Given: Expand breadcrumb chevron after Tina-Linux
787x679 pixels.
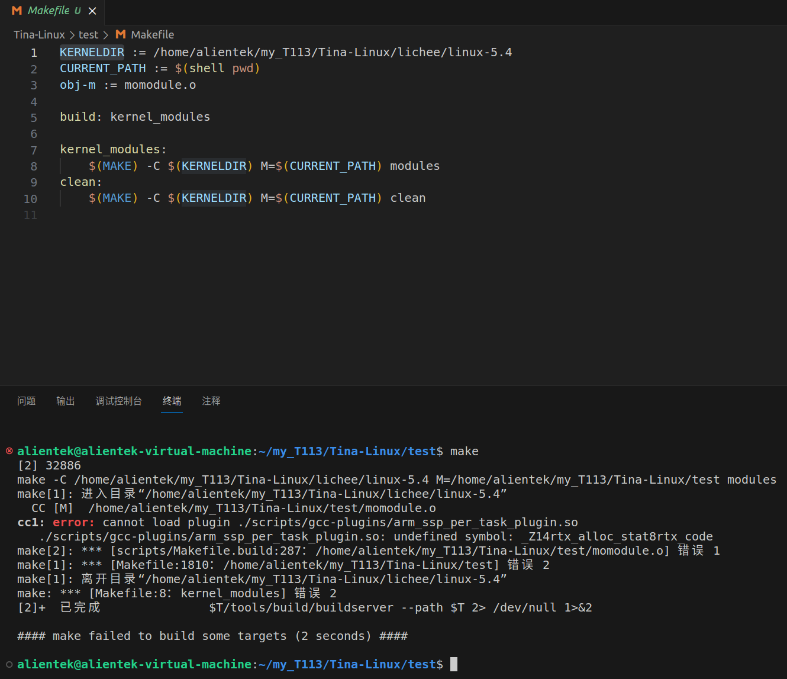Looking at the screenshot, I should pyautogui.click(x=72, y=35).
